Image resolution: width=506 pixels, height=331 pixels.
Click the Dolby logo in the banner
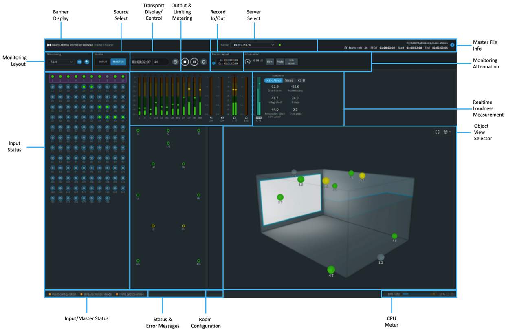pos(49,45)
